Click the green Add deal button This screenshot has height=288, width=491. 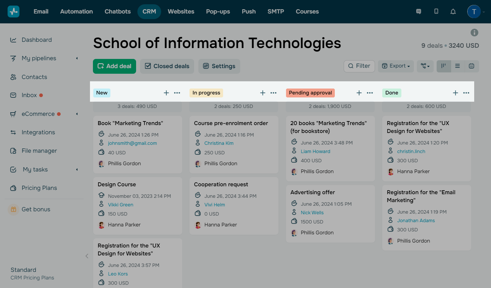click(x=114, y=66)
